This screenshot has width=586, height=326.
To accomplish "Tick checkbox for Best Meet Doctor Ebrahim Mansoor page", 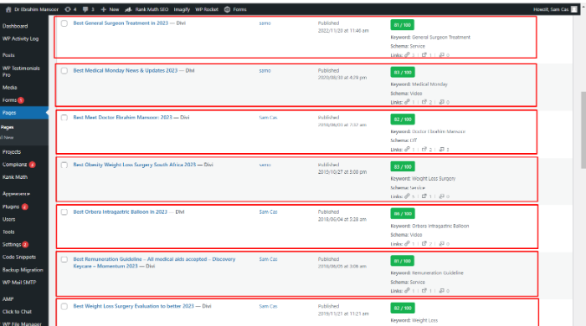I will pyautogui.click(x=64, y=118).
